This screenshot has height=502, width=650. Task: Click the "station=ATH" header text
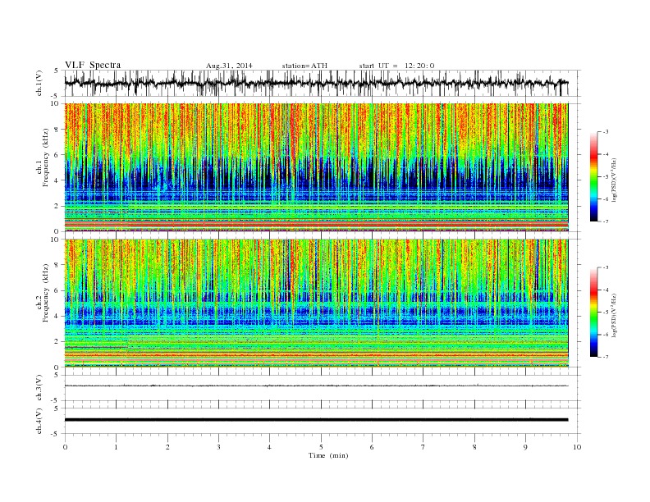[304, 66]
